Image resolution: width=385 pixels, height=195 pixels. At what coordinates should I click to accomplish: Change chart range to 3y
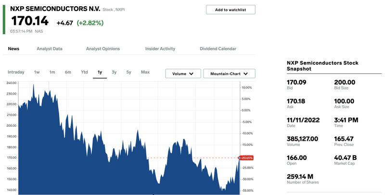click(x=114, y=72)
